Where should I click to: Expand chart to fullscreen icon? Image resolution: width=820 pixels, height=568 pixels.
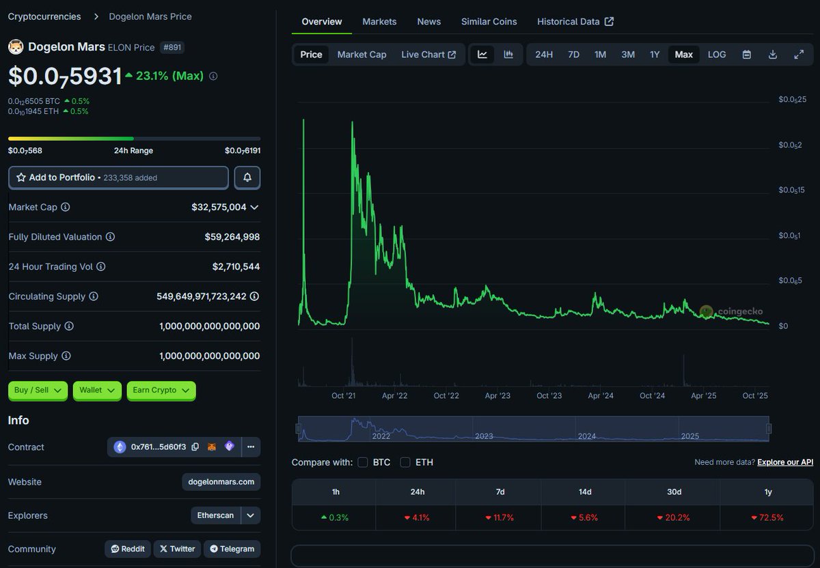(799, 54)
